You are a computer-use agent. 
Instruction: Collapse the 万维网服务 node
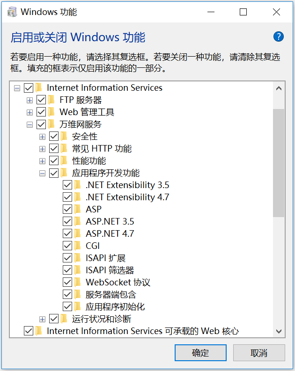click(x=29, y=124)
